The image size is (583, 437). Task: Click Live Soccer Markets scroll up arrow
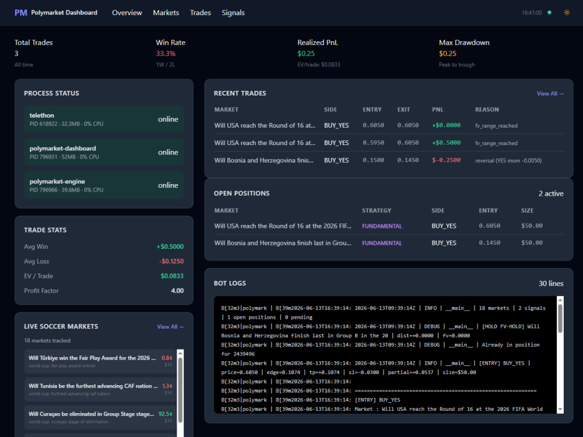click(x=180, y=353)
